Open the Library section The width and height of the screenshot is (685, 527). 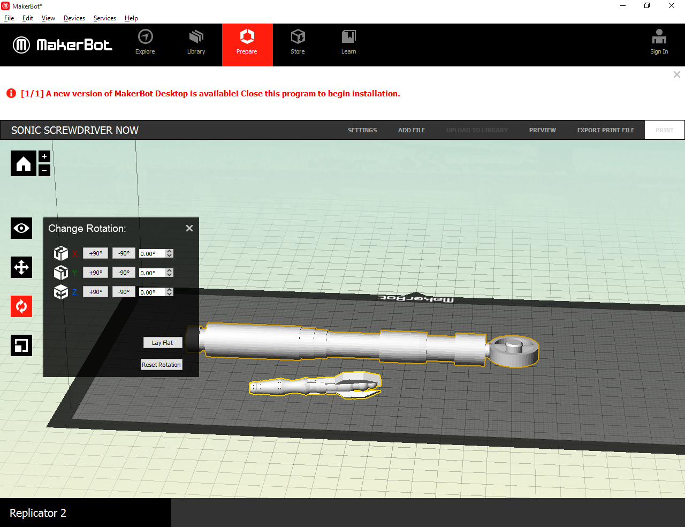click(x=196, y=42)
